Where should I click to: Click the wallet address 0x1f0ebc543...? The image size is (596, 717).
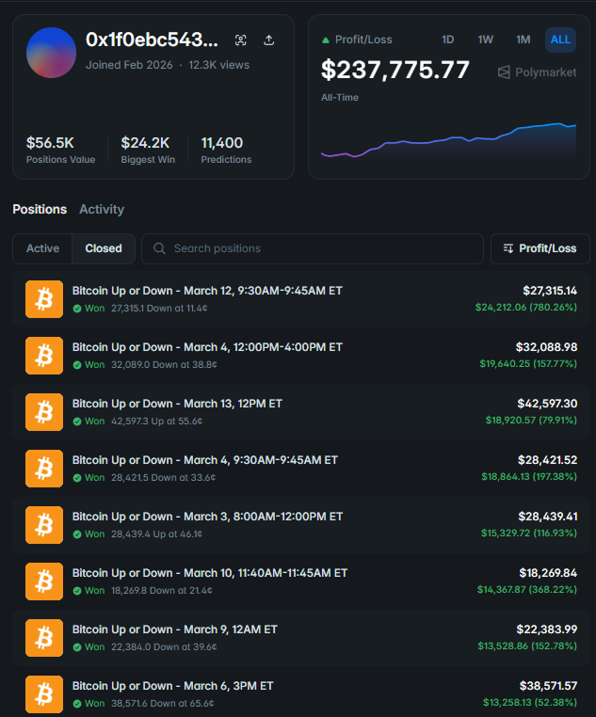coord(152,40)
